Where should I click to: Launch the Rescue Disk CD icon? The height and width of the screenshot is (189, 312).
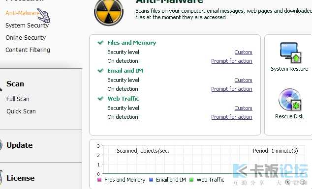(290, 100)
